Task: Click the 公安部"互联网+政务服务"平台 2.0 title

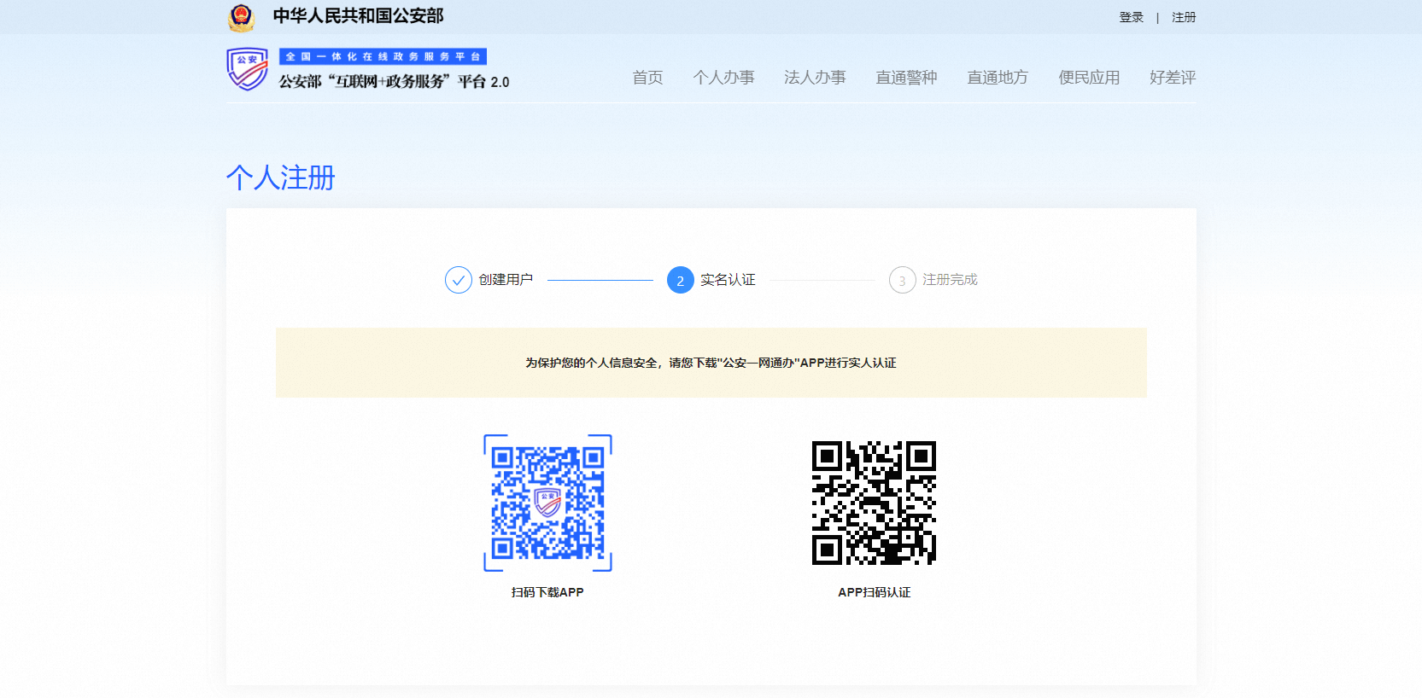Action: 394,82
